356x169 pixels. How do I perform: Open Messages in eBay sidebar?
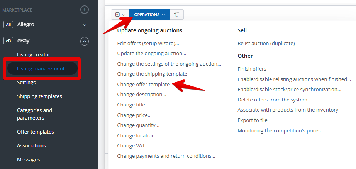(x=28, y=159)
